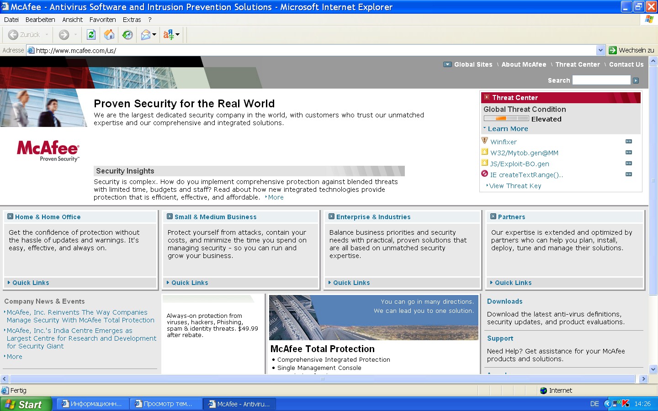Click the Global Threat Condition level bar
The image size is (658, 411).
[506, 119]
